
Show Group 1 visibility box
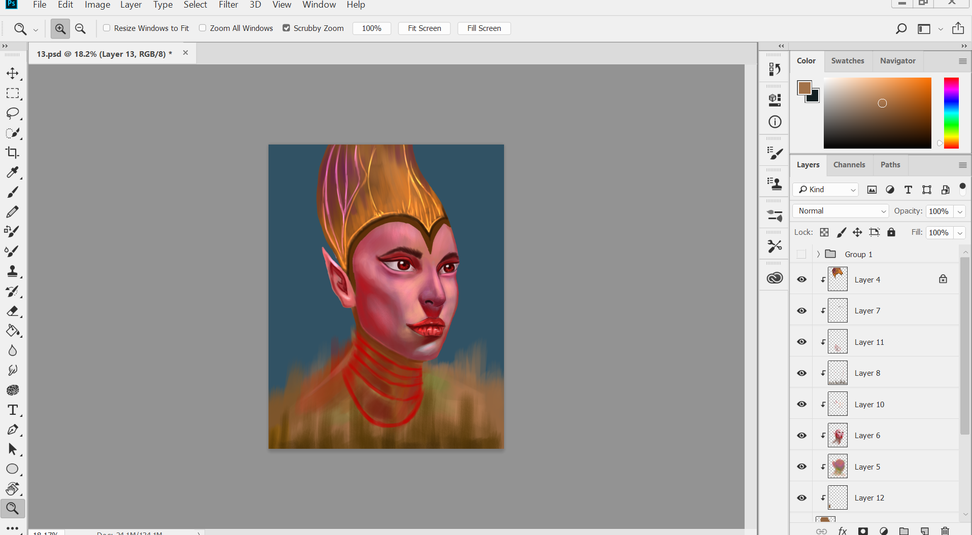tap(801, 254)
